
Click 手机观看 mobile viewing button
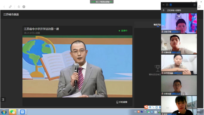[122, 102]
